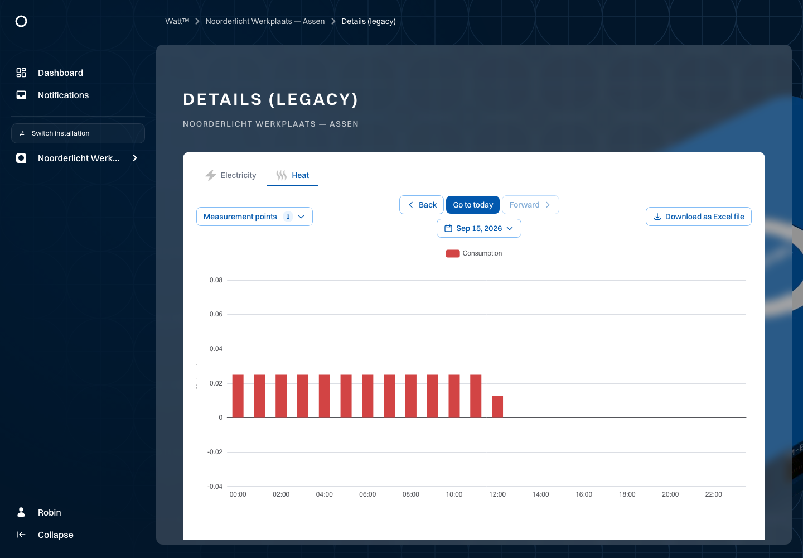Viewport: 803px width, 558px height.
Task: Click the collapse sidebar arrow icon
Action: coord(21,535)
